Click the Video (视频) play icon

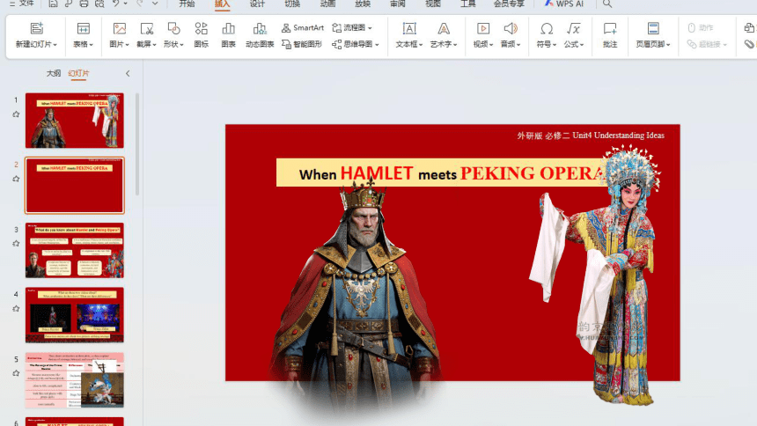pos(482,28)
